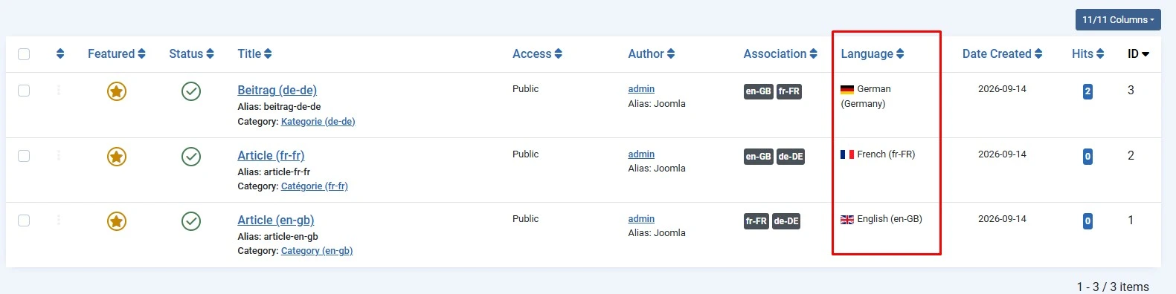Screen dimensions: 1176x294
Task: Open Kategorie (de-de) category link
Action: pyautogui.click(x=318, y=122)
